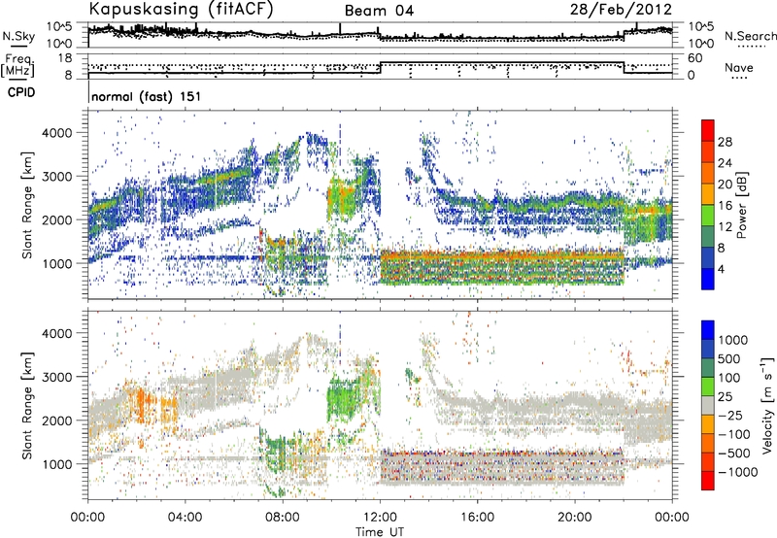This screenshot has width=777, height=538.
Task: Select the "normal (fast) 151" CPID text
Action: pos(147,96)
